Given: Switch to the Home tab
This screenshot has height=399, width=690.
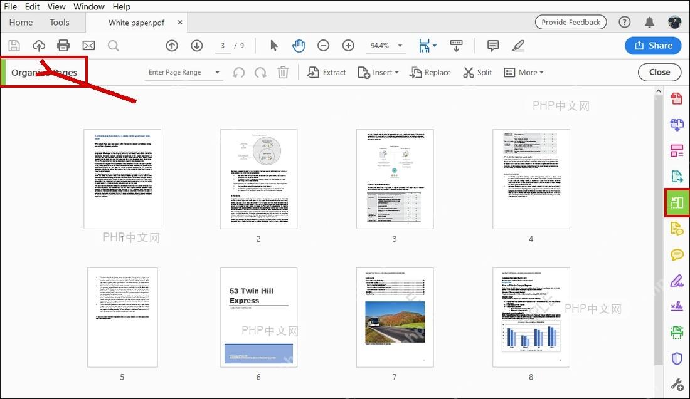Looking at the screenshot, I should coord(21,23).
